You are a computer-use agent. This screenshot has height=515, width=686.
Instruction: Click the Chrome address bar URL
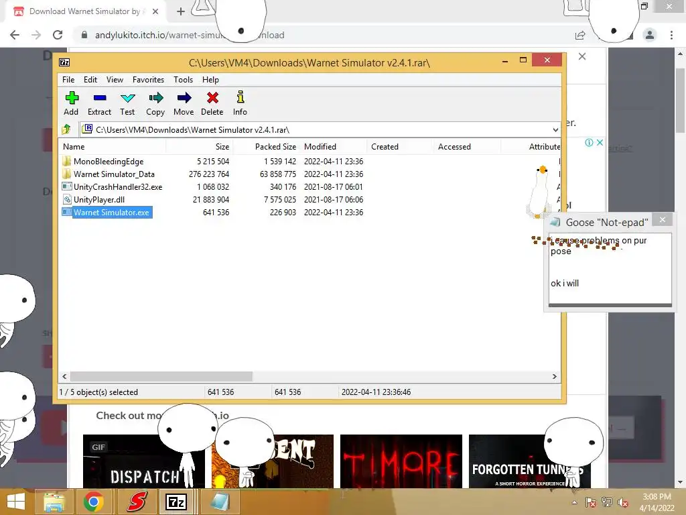[x=190, y=35]
